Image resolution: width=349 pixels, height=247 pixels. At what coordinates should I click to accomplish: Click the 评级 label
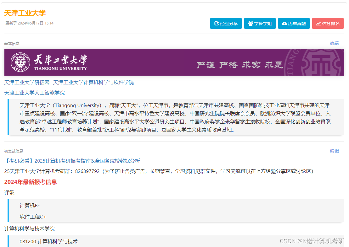click(9, 193)
